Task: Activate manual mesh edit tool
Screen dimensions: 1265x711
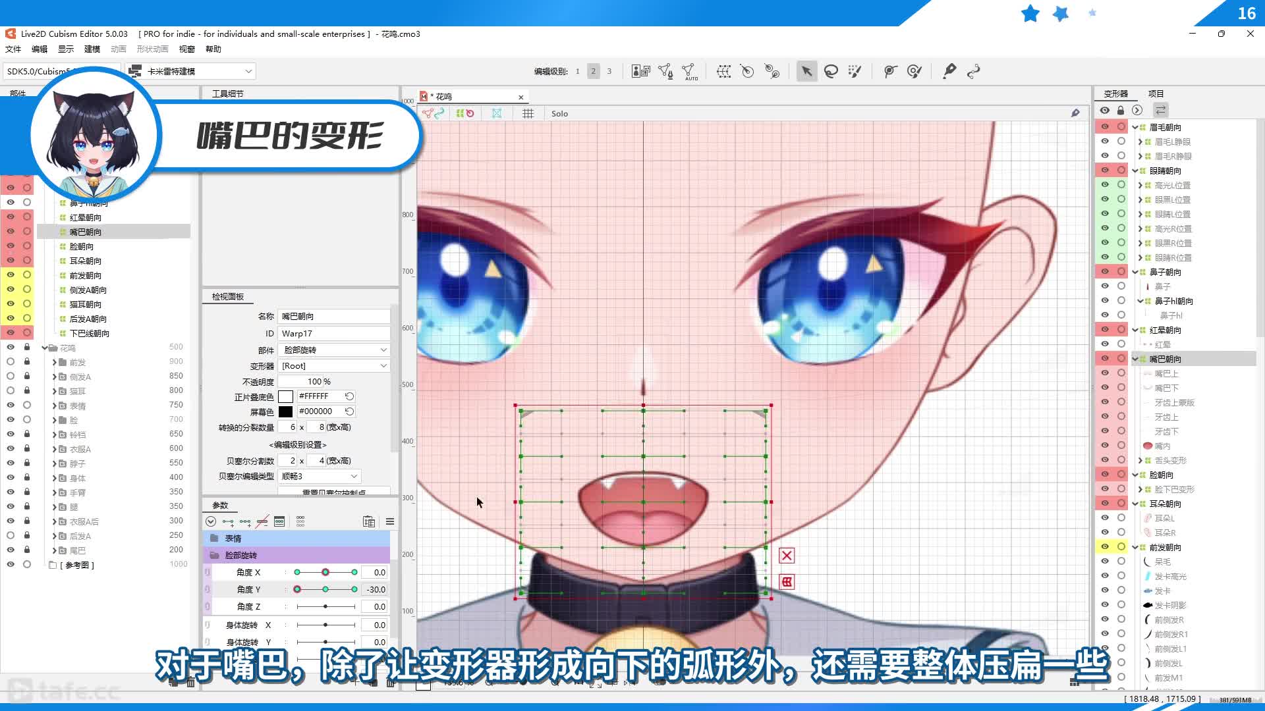Action: pyautogui.click(x=665, y=71)
